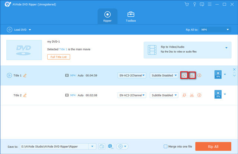Image resolution: width=238 pixels, height=154 pixels.
Task: Click the register key icon
Action: click(194, 4)
